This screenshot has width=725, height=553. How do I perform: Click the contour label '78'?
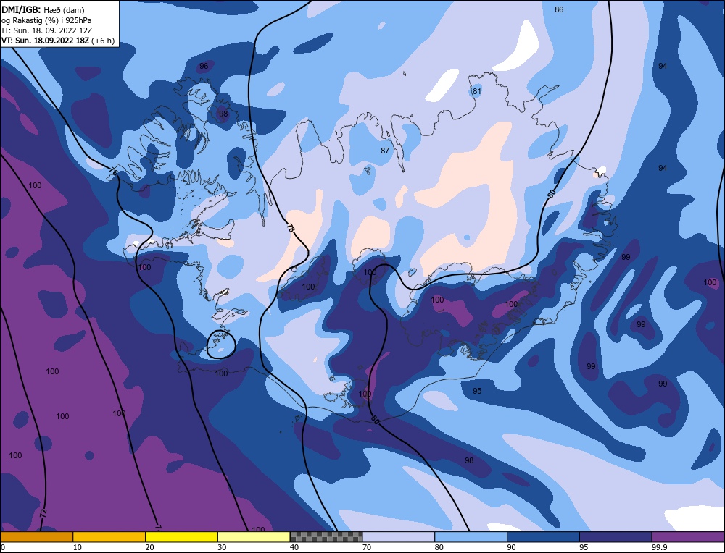(x=291, y=227)
